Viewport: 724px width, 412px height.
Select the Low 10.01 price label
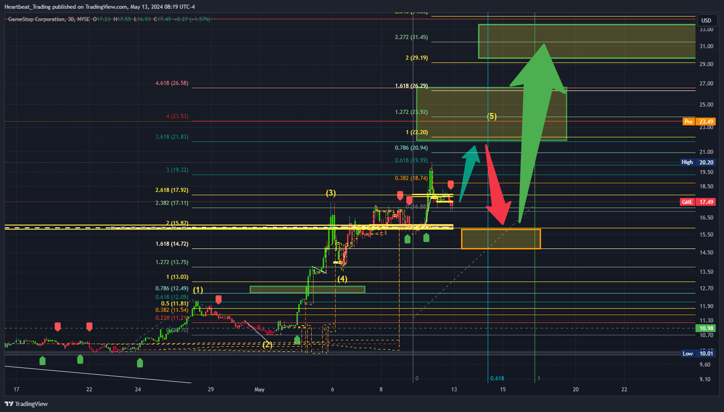(698, 353)
